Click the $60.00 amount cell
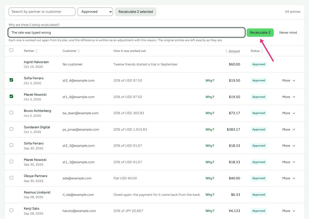The height and width of the screenshot is (219, 309). [235, 64]
